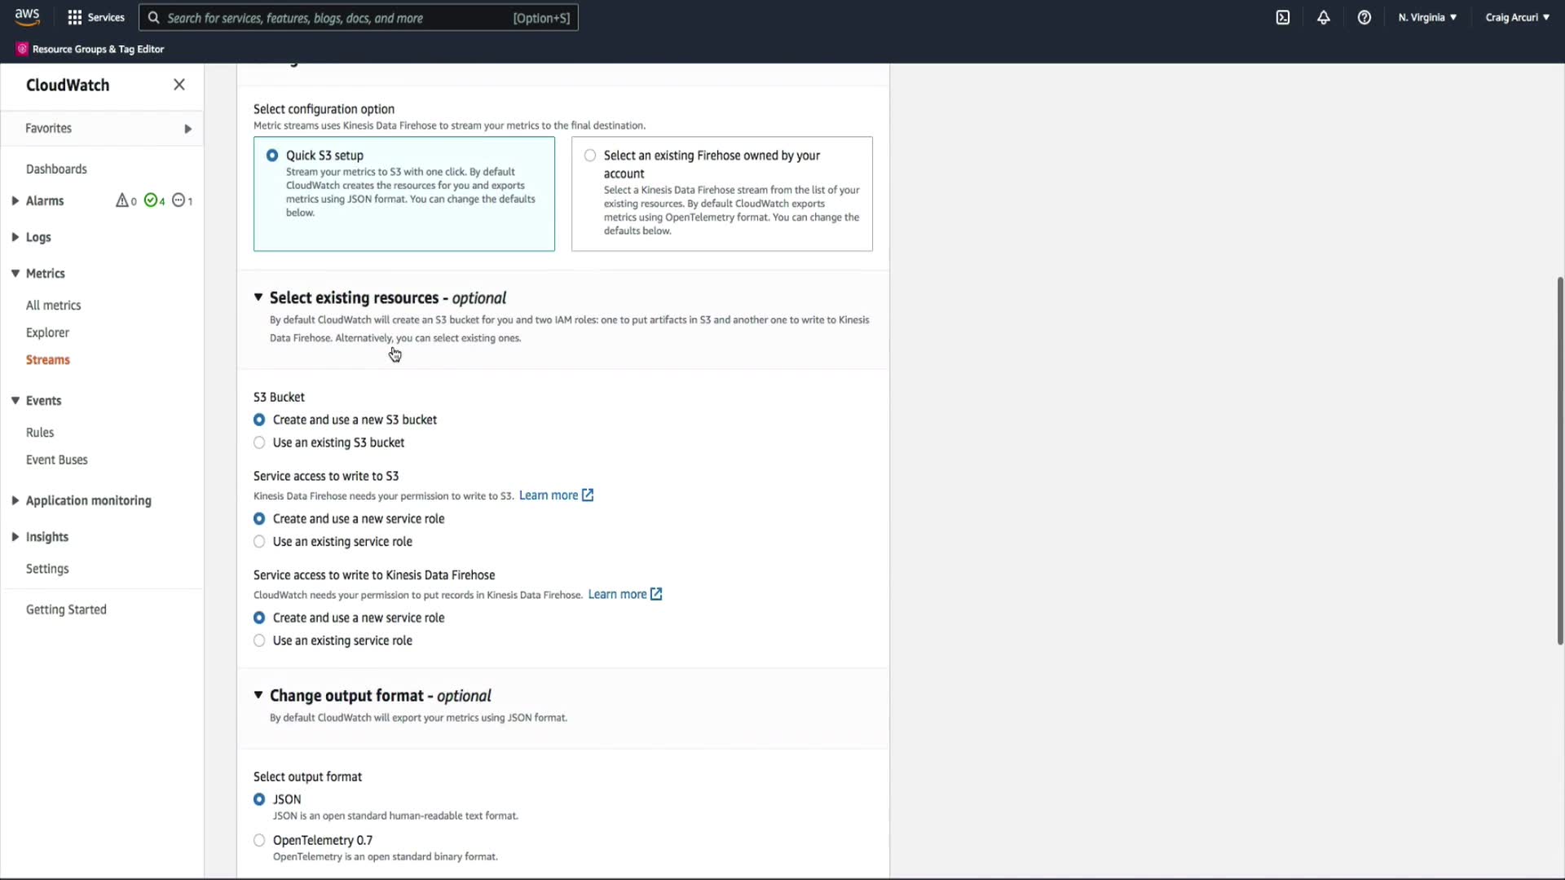
Task: Select existing Firehose owned by your account
Action: (590, 156)
